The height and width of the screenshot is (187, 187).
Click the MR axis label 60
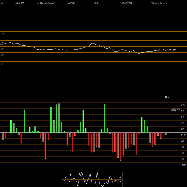(183, 117)
